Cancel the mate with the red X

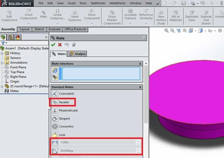click(60, 45)
